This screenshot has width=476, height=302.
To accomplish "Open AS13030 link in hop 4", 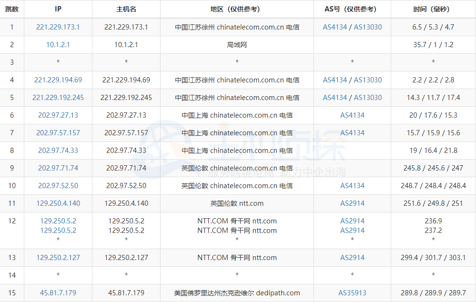I will click(x=369, y=80).
